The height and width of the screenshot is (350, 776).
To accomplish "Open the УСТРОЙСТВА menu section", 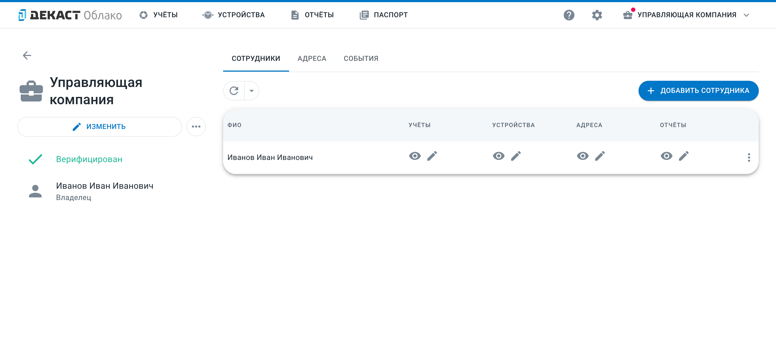I will [x=234, y=15].
